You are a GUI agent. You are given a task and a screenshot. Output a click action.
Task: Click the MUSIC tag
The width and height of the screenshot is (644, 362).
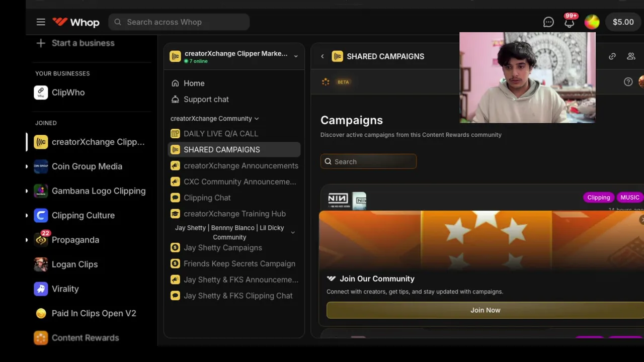629,198
